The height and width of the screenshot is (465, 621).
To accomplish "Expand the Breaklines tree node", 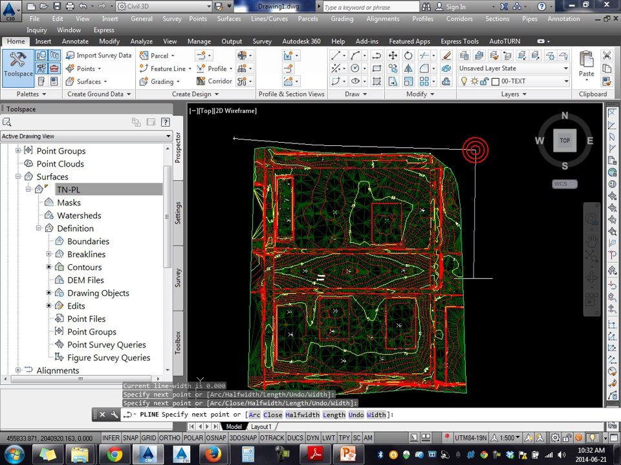I will [x=49, y=254].
